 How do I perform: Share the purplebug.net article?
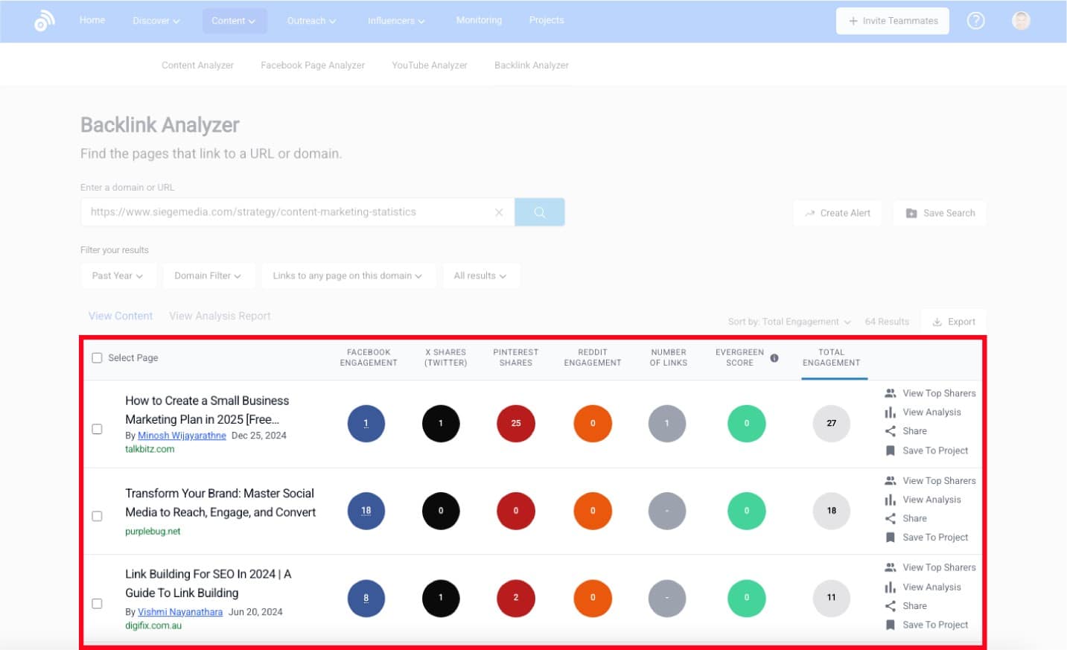905,518
